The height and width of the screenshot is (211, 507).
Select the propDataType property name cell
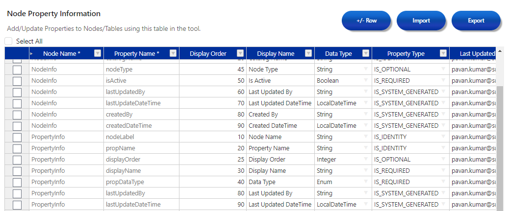point(141,182)
